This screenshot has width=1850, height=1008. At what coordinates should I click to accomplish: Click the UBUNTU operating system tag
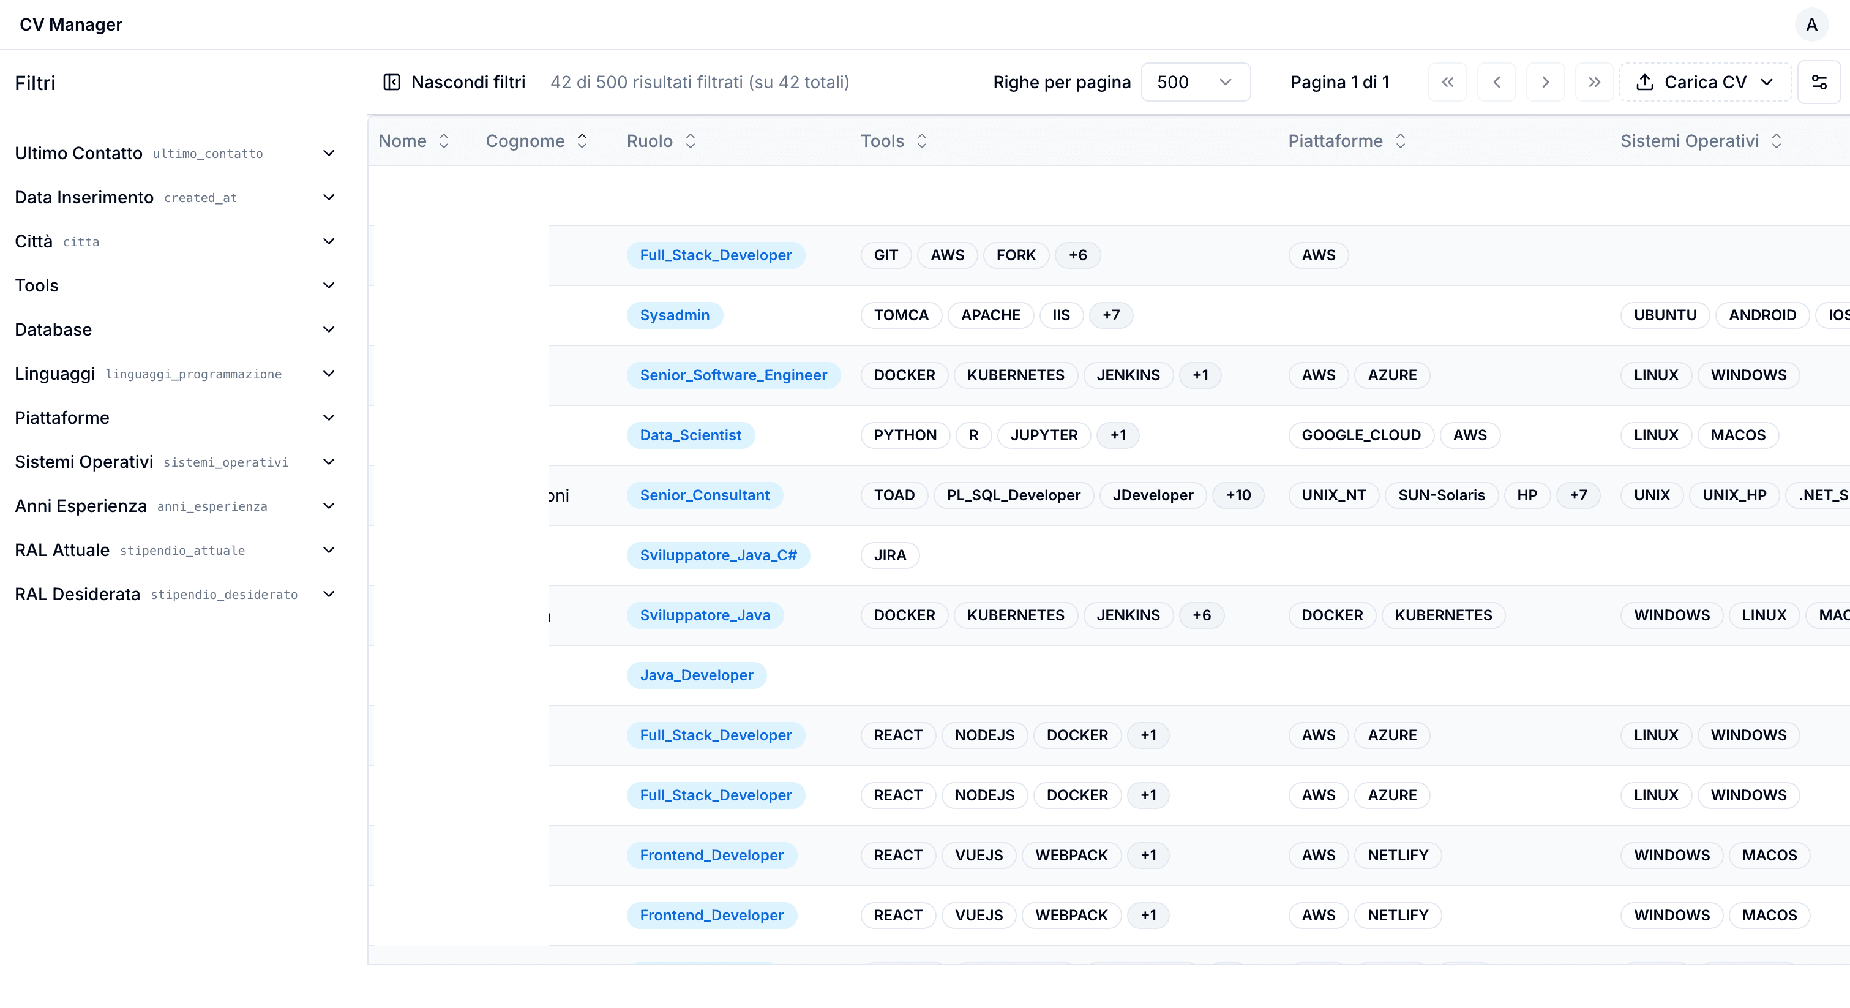click(1665, 315)
